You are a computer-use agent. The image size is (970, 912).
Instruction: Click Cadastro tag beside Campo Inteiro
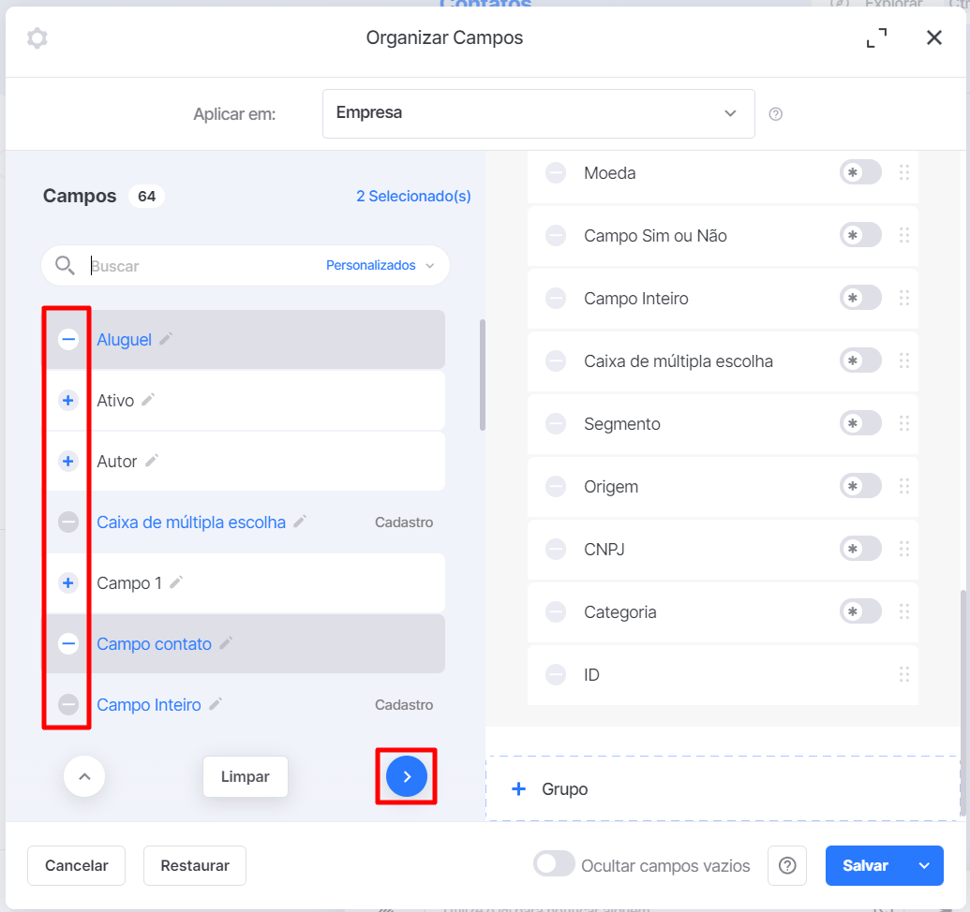[x=404, y=705]
